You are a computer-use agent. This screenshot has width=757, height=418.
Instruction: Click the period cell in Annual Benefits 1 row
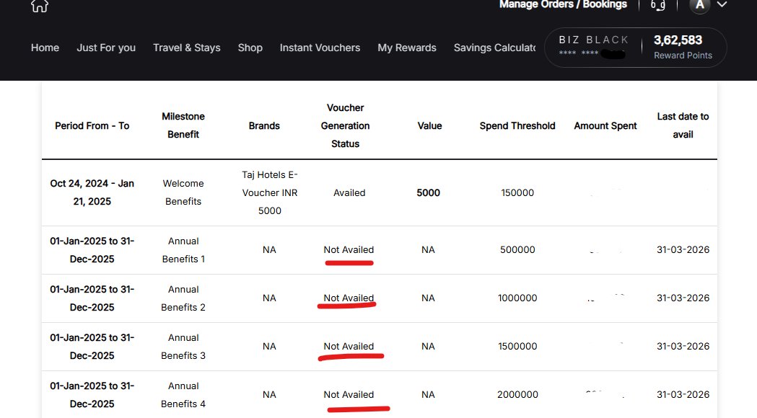(x=92, y=250)
